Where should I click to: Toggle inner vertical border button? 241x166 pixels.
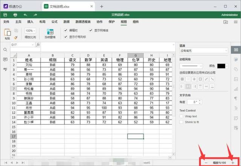pyautogui.click(x=188, y=86)
